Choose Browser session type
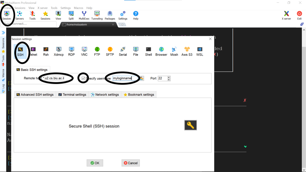306x172 pixels. point(161,51)
